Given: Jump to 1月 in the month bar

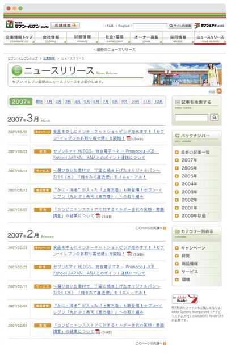Looking at the screenshot, I should tap(49, 102).
